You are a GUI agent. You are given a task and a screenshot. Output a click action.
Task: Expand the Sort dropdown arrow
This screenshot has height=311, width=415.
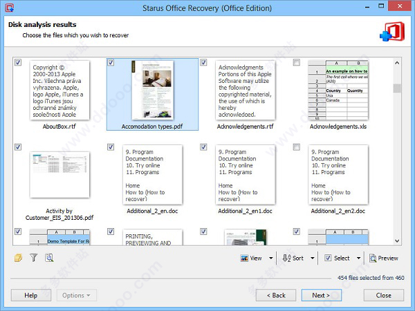[x=313, y=258]
